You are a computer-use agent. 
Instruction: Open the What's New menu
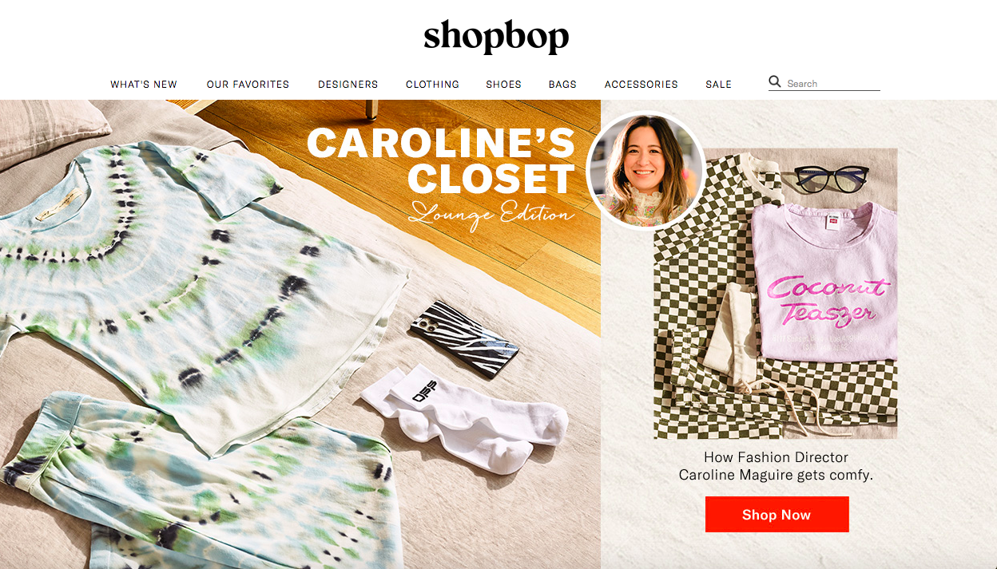coord(144,84)
